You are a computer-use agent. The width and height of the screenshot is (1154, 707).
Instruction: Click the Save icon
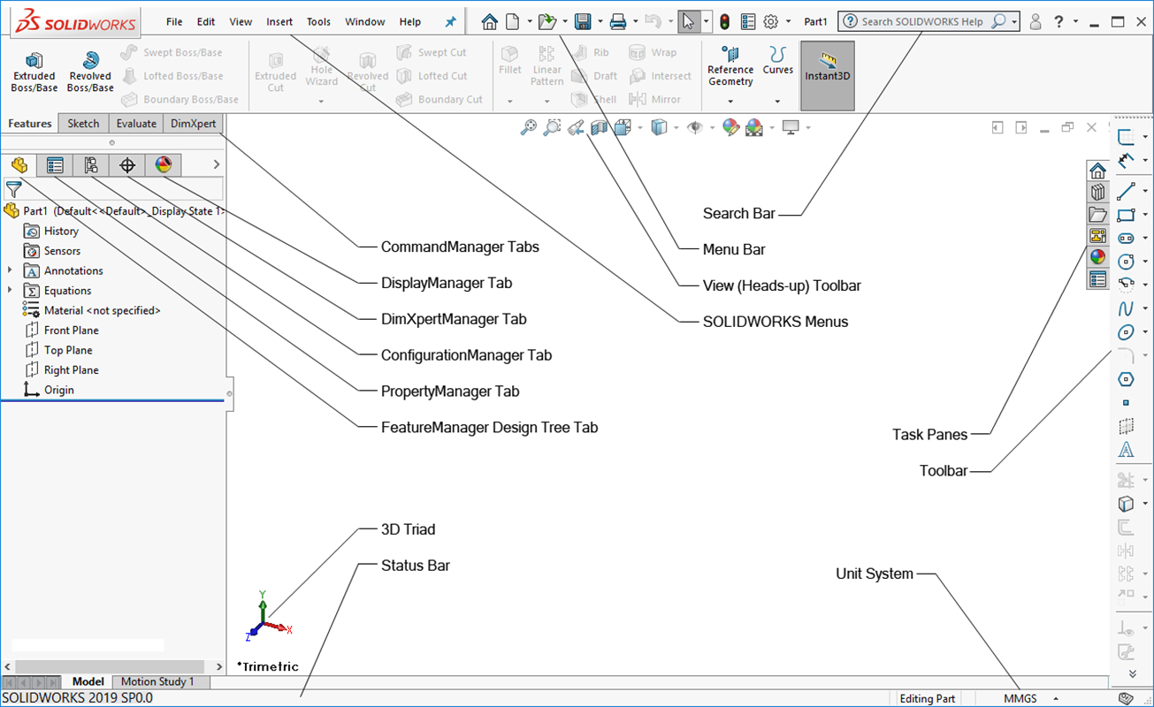coord(583,21)
